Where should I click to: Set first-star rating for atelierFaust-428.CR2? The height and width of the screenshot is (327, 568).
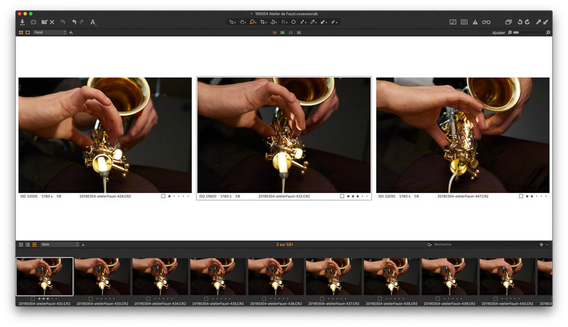[x=169, y=196]
